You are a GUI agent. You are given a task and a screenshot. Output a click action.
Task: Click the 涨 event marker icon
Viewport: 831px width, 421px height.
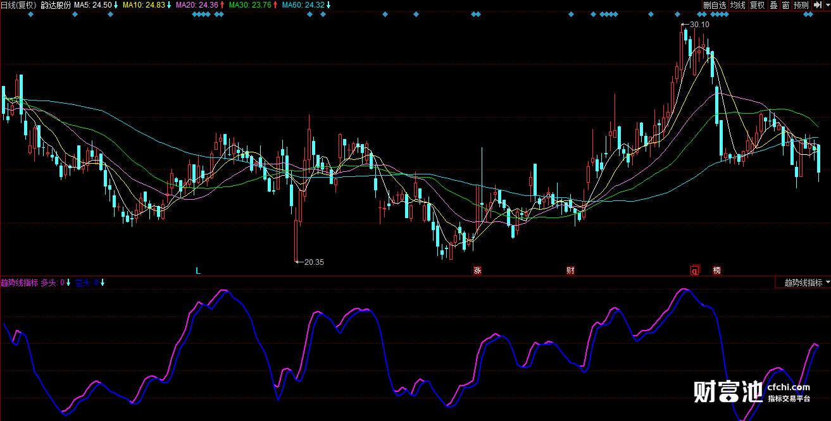[478, 271]
